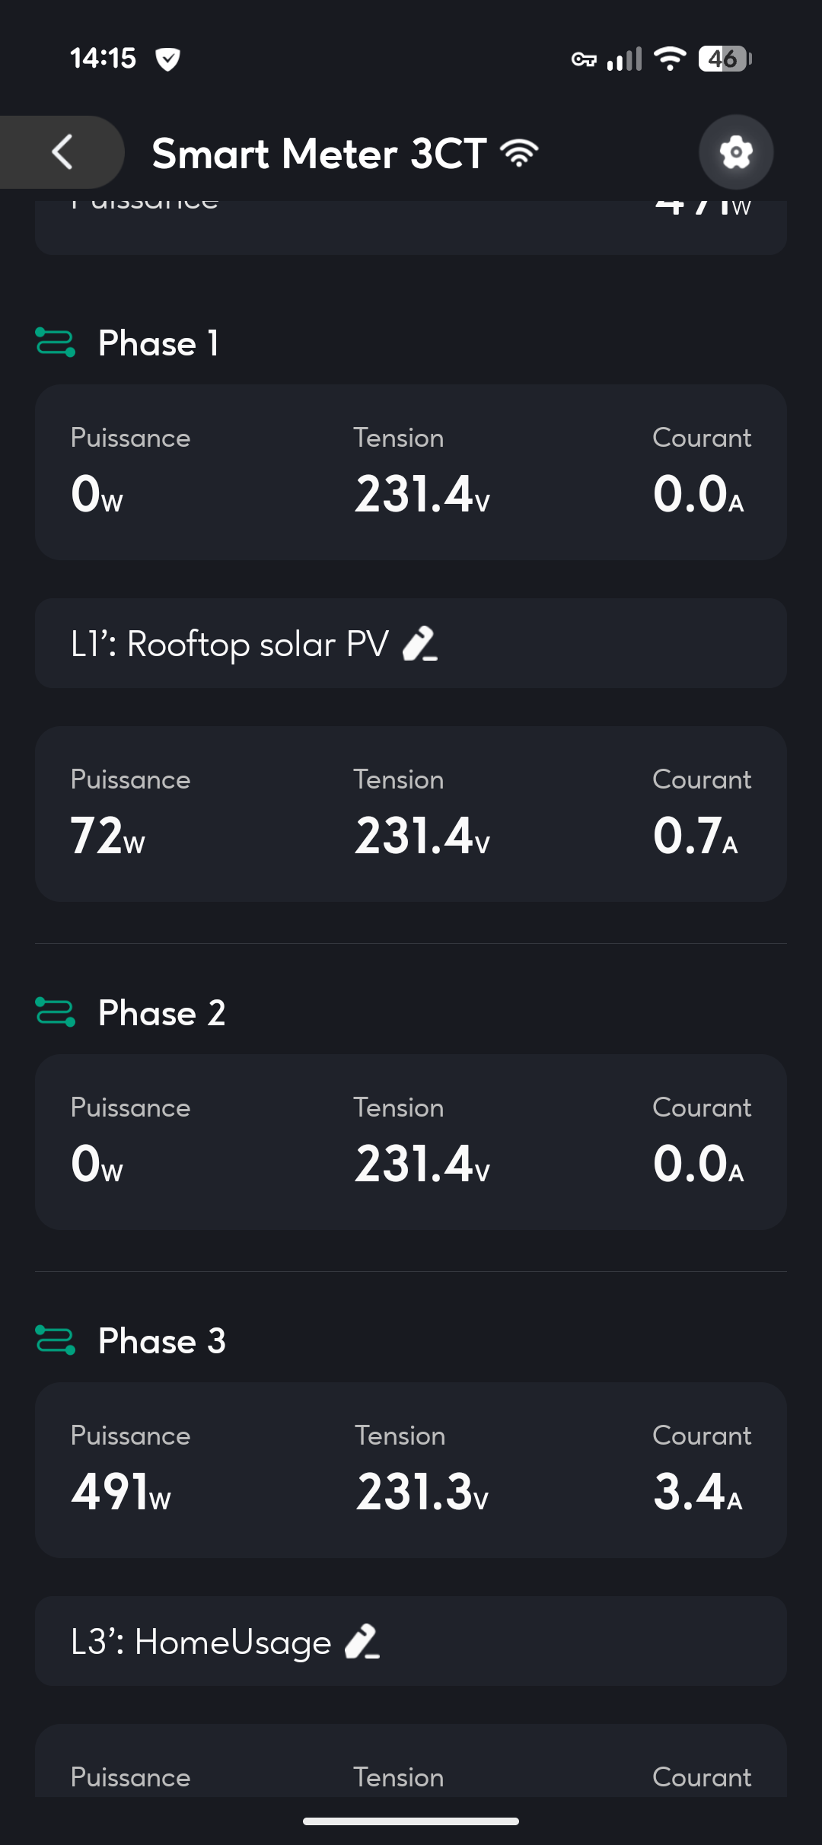Tap Phase 3 Courant 3.4A value
The height and width of the screenshot is (1845, 822).
(697, 1492)
